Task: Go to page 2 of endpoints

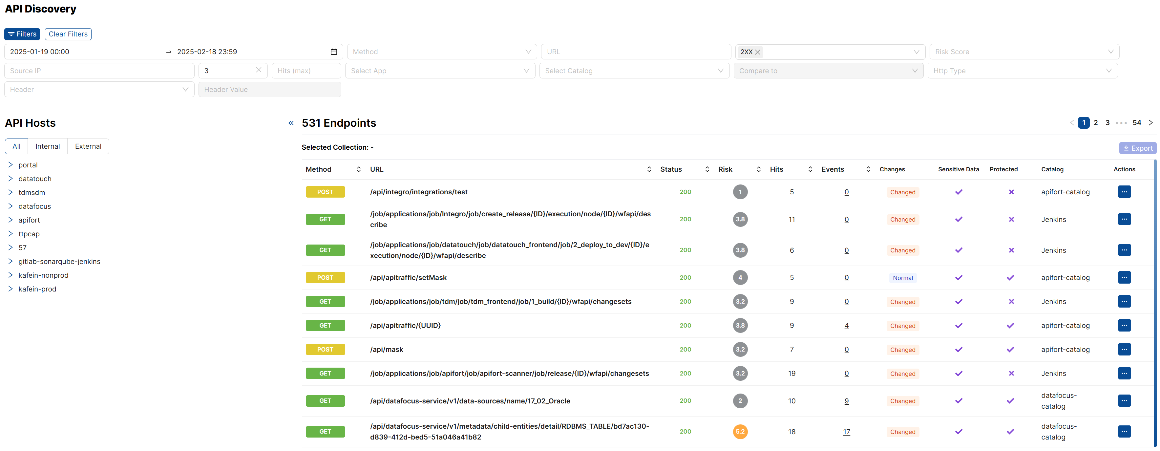Action: coord(1096,122)
